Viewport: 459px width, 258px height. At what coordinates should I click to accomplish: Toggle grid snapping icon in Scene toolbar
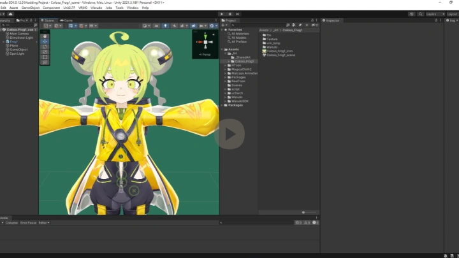82,25
